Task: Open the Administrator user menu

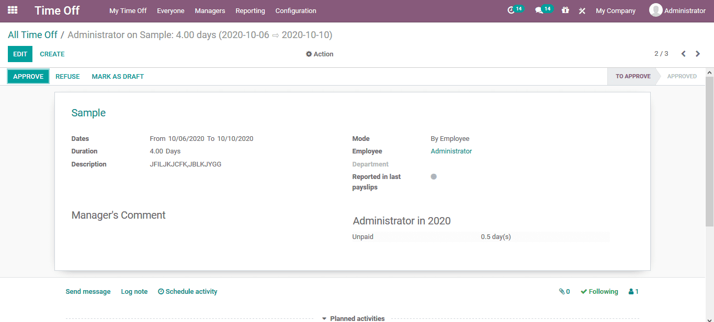Action: click(x=677, y=10)
